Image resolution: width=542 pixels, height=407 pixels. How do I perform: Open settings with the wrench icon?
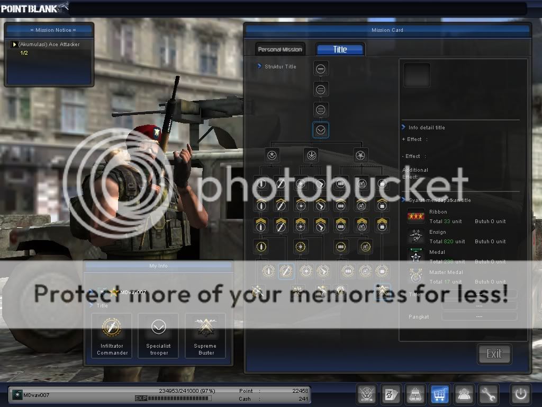489,394
